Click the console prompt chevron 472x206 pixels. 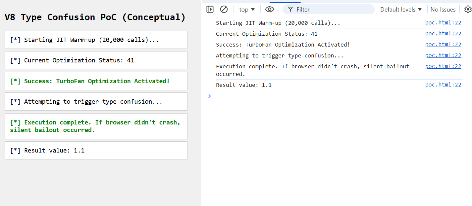(209, 96)
